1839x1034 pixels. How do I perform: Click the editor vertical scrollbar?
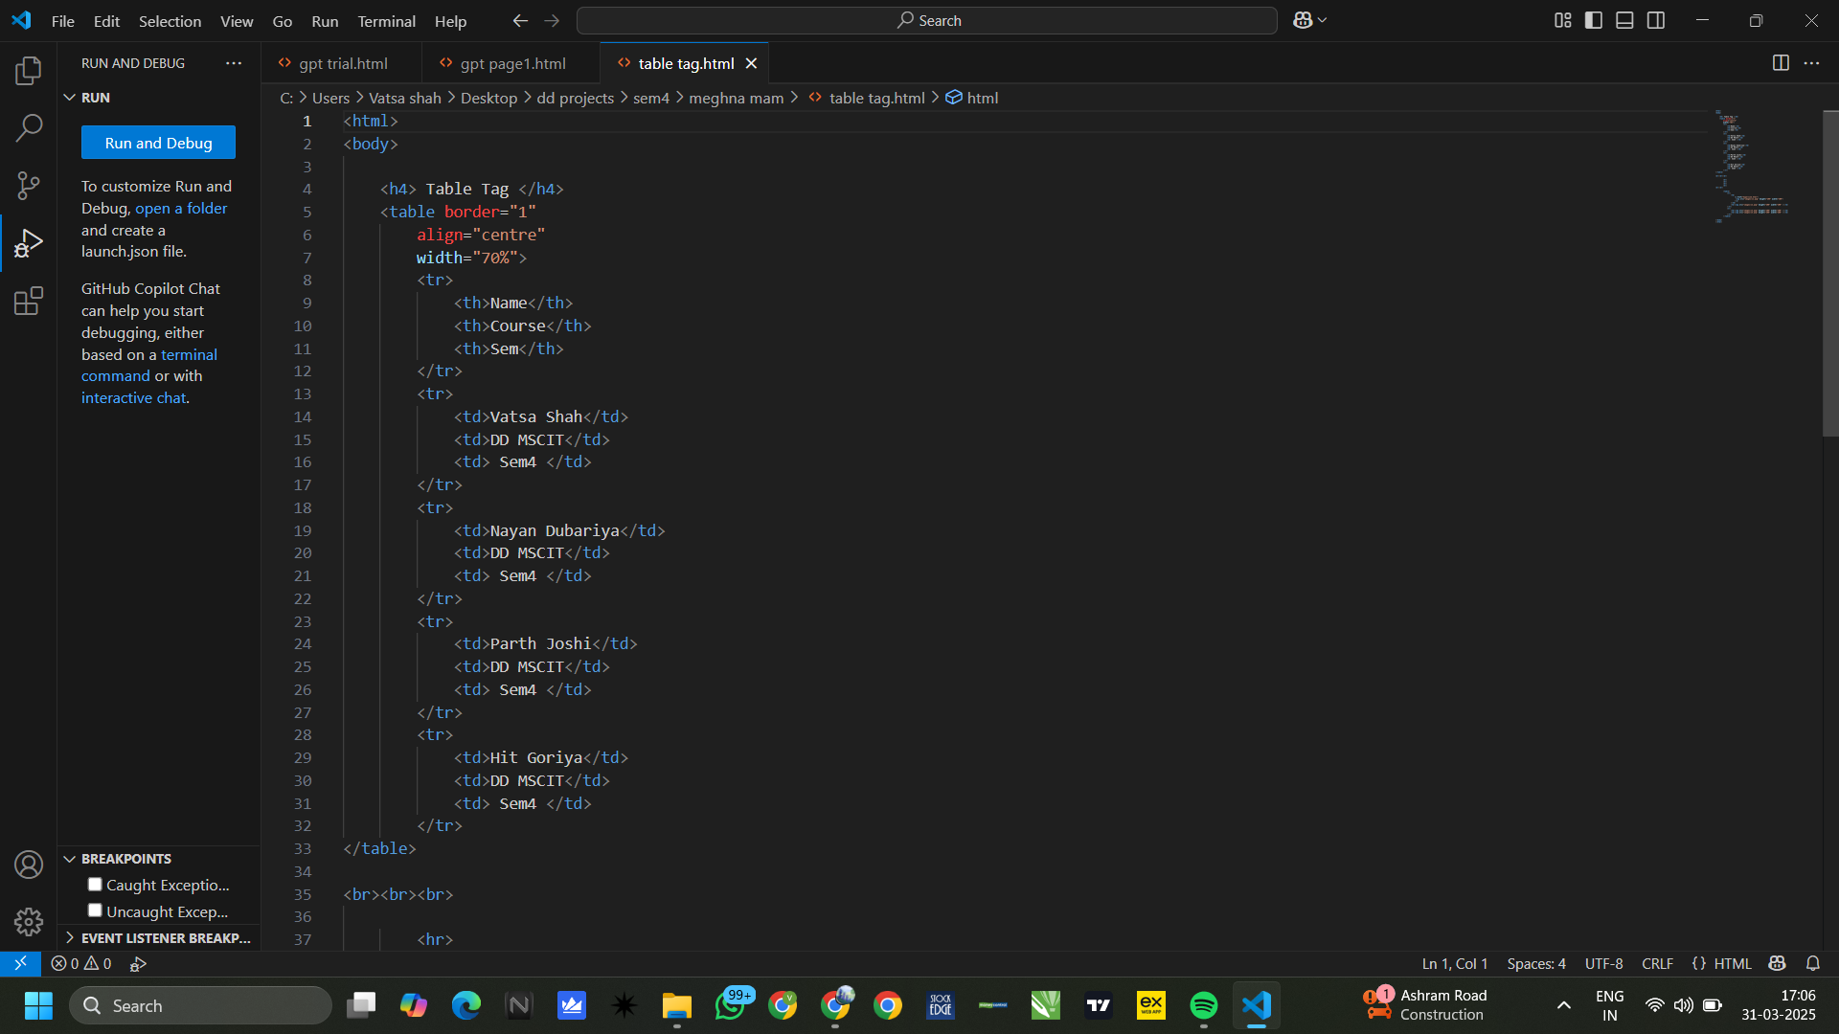point(1830,274)
